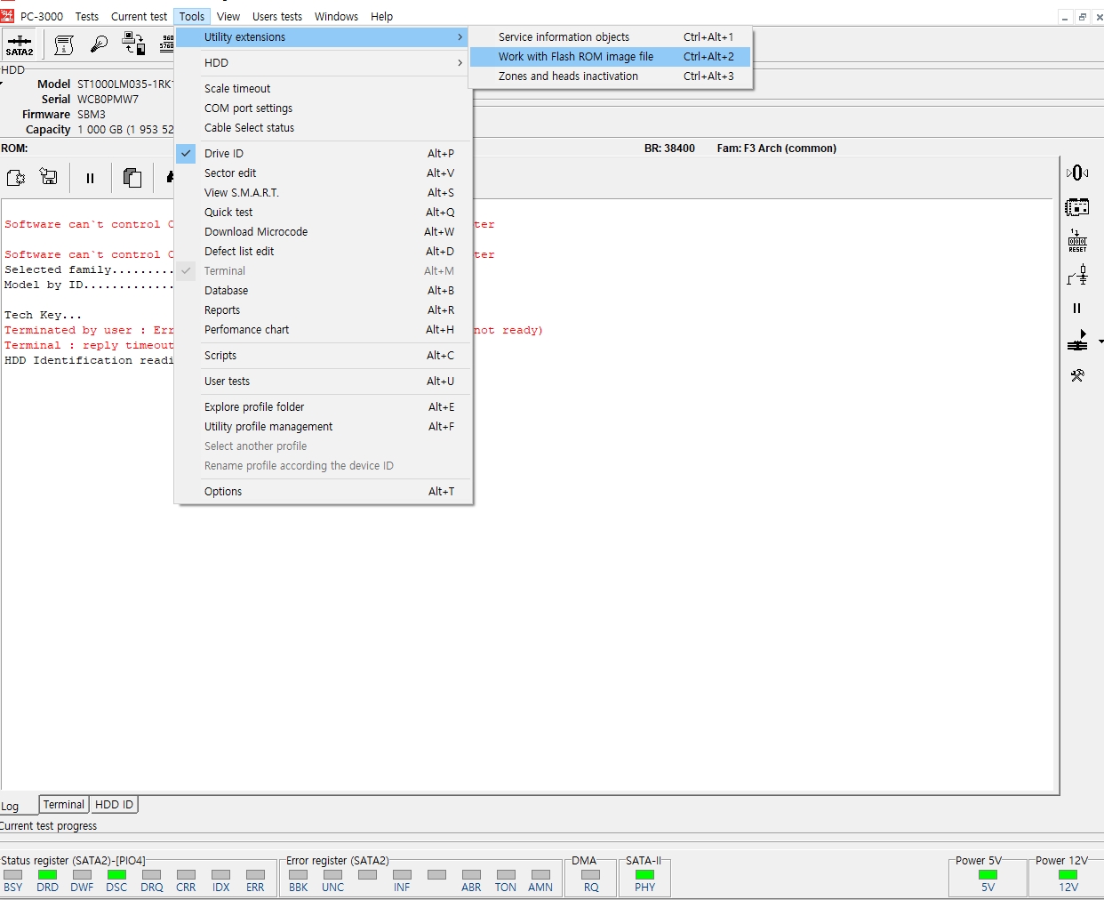Expand the Utility extensions submenu arrow
Viewport: 1104px width, 900px height.
(x=460, y=37)
